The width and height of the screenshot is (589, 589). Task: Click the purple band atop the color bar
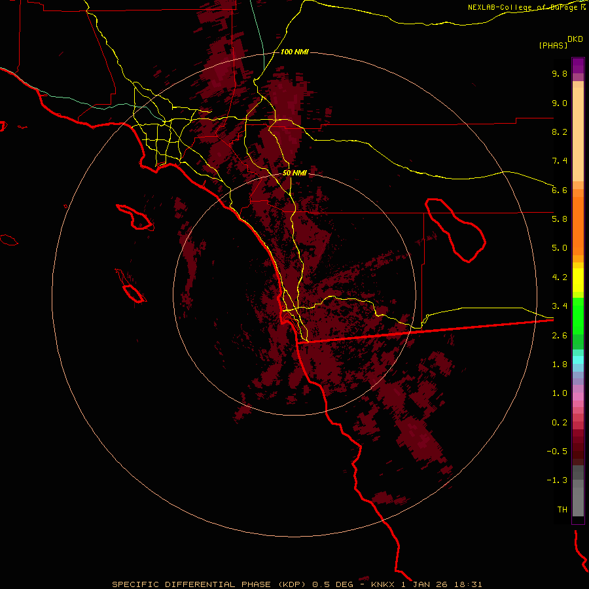coord(578,65)
